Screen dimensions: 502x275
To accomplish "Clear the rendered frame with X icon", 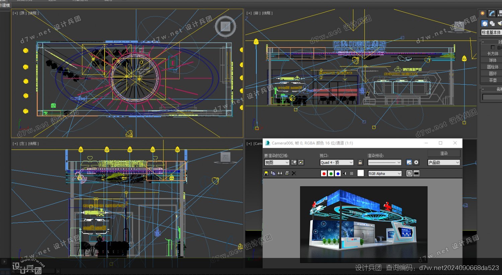I will click(x=294, y=173).
